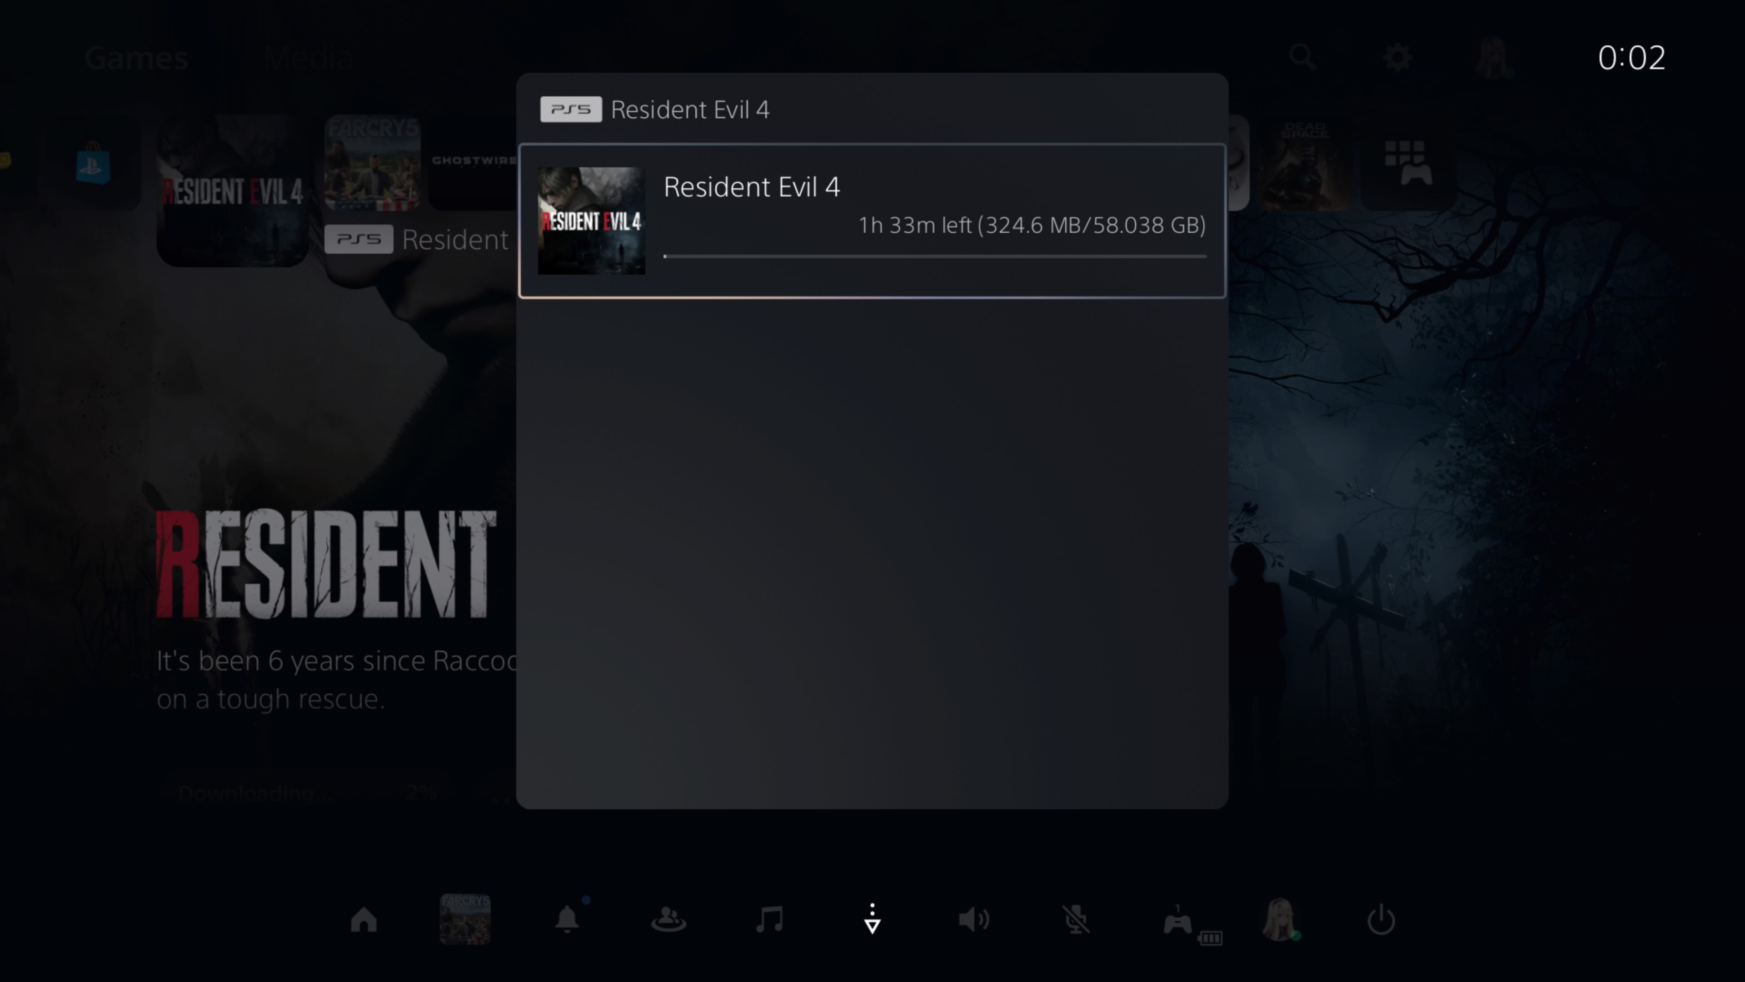The width and height of the screenshot is (1745, 982).
Task: Select Resident Evil 4 download entry title
Action: 751,187
